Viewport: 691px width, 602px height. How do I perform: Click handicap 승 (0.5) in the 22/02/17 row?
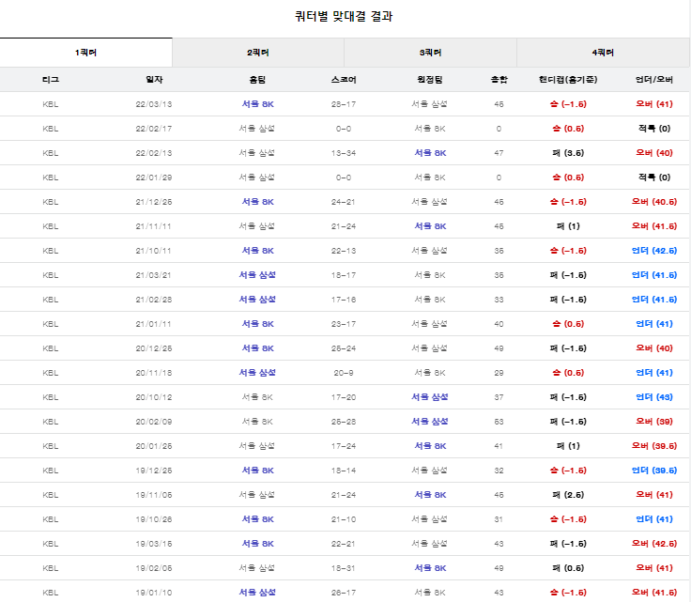tap(568, 129)
